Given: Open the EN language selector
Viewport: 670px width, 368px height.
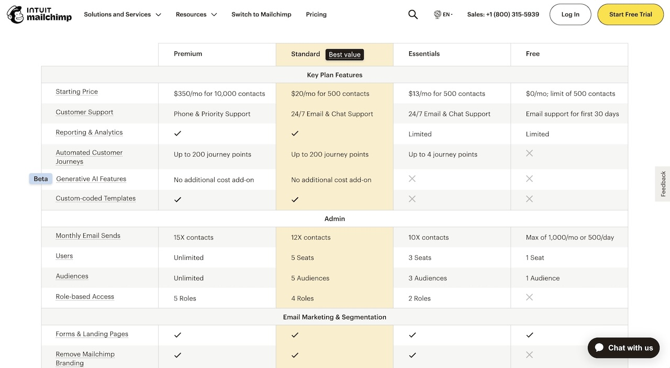Looking at the screenshot, I should [x=448, y=15].
